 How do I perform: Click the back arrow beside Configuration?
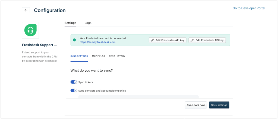(26, 10)
